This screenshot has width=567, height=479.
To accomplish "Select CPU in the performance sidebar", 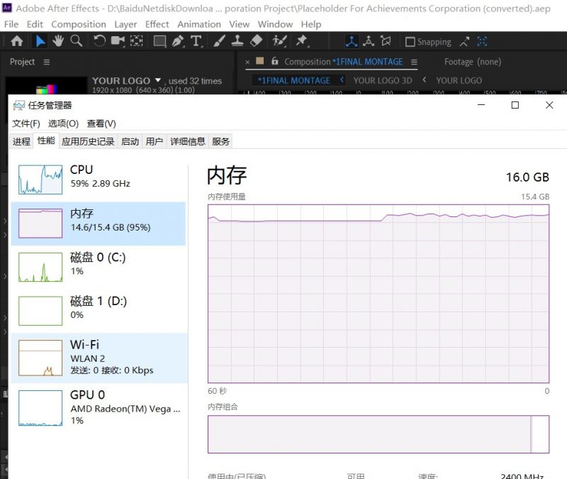I will tap(99, 180).
